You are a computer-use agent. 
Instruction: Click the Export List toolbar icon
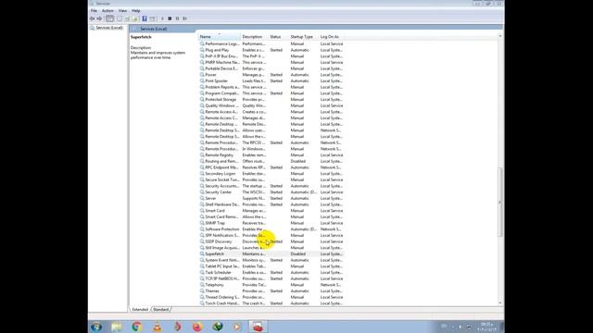[x=134, y=18]
